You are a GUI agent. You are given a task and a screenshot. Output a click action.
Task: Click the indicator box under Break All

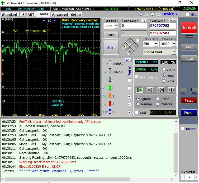tap(189, 37)
